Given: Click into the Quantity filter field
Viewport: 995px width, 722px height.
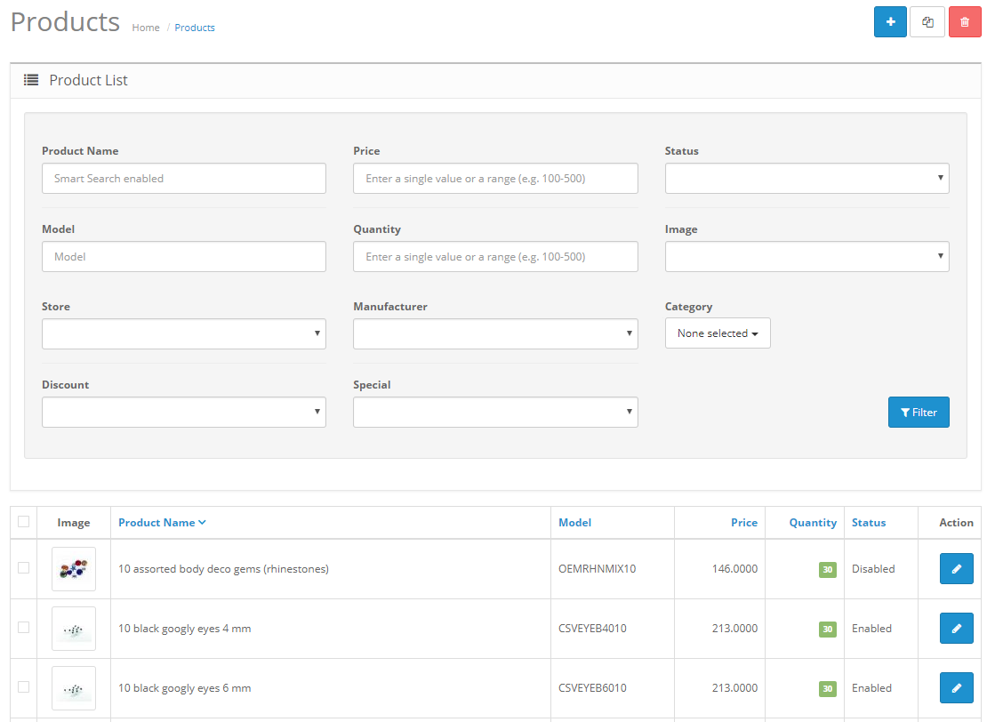Looking at the screenshot, I should [495, 256].
